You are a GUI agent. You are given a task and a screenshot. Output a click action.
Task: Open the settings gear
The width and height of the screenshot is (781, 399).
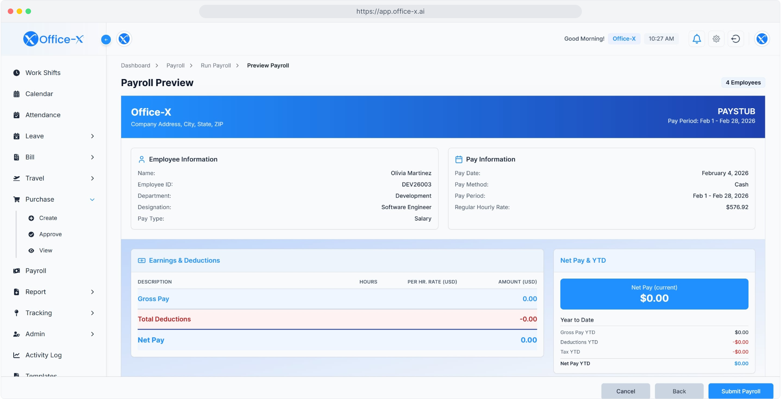coord(716,38)
